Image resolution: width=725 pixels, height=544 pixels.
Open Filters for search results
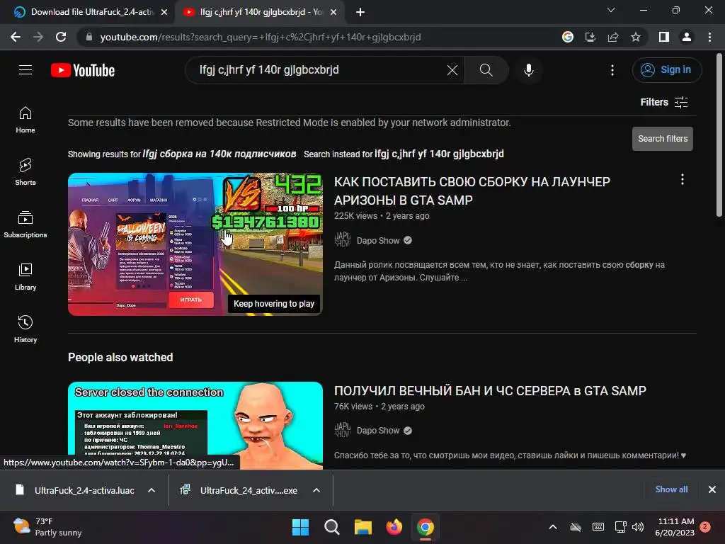click(664, 102)
